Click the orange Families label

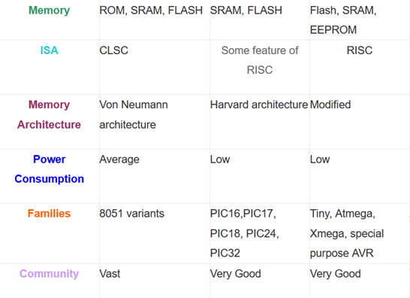coord(49,214)
